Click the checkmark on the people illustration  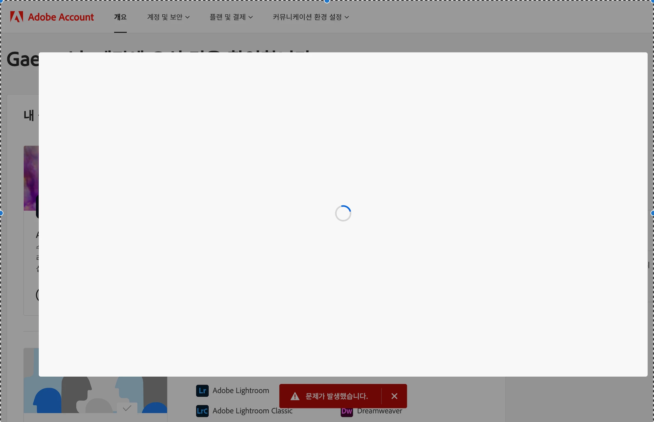pos(127,408)
